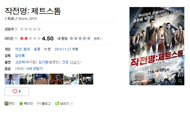Click the heart like icon
Viewport: 190px width, 114px height.
tap(15, 91)
